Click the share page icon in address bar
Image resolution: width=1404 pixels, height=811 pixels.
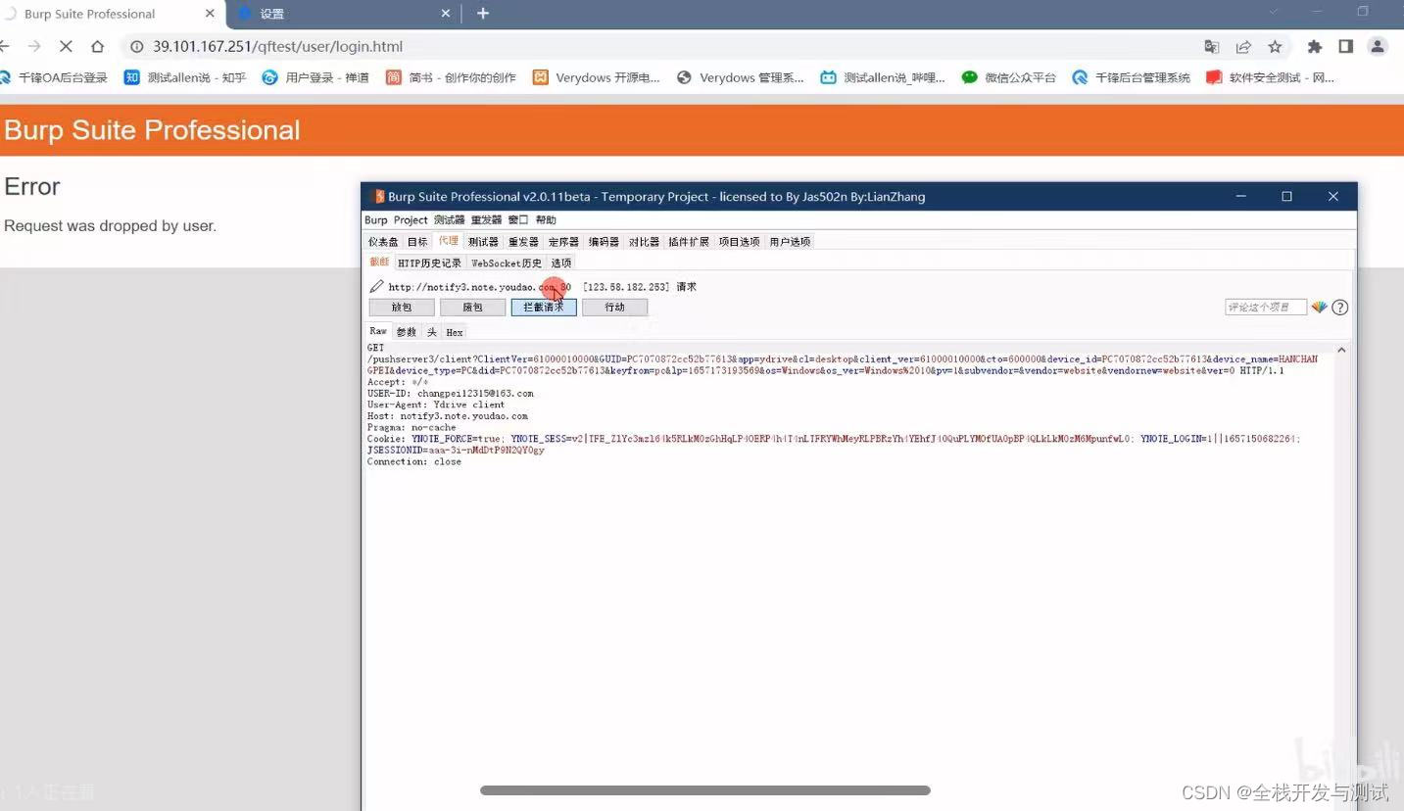pyautogui.click(x=1243, y=46)
